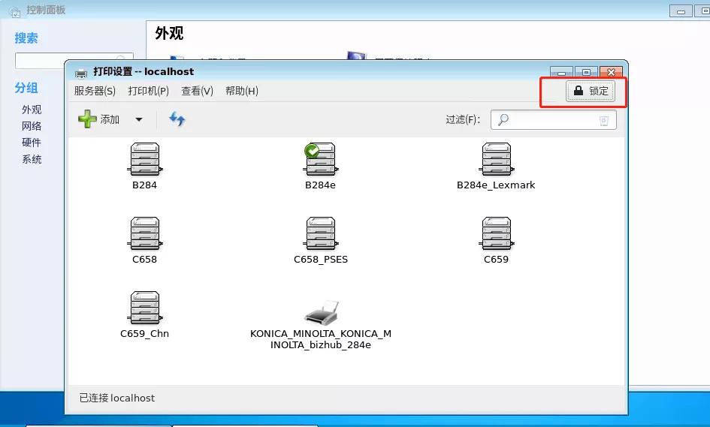Maximize the print settings window

click(586, 73)
